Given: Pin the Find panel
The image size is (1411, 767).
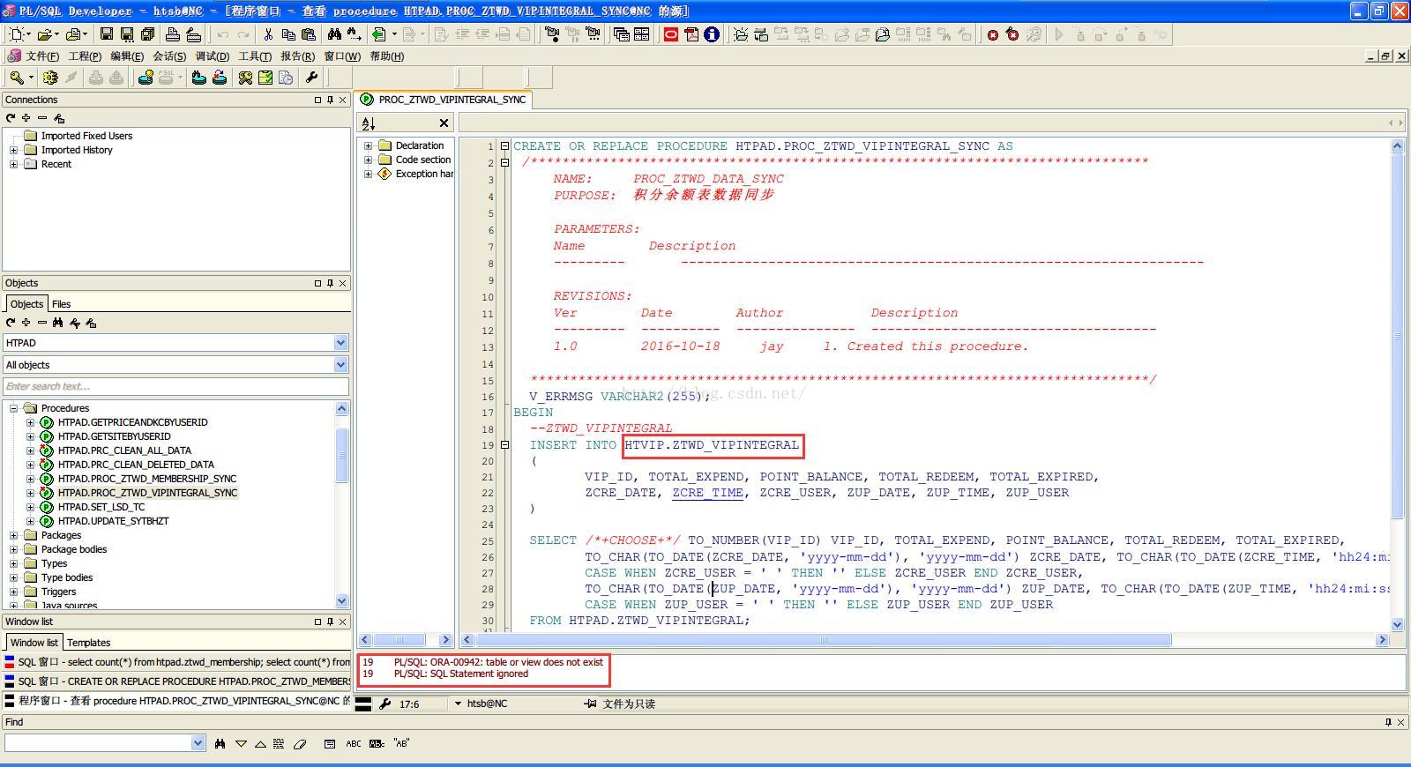Looking at the screenshot, I should coord(1388,723).
